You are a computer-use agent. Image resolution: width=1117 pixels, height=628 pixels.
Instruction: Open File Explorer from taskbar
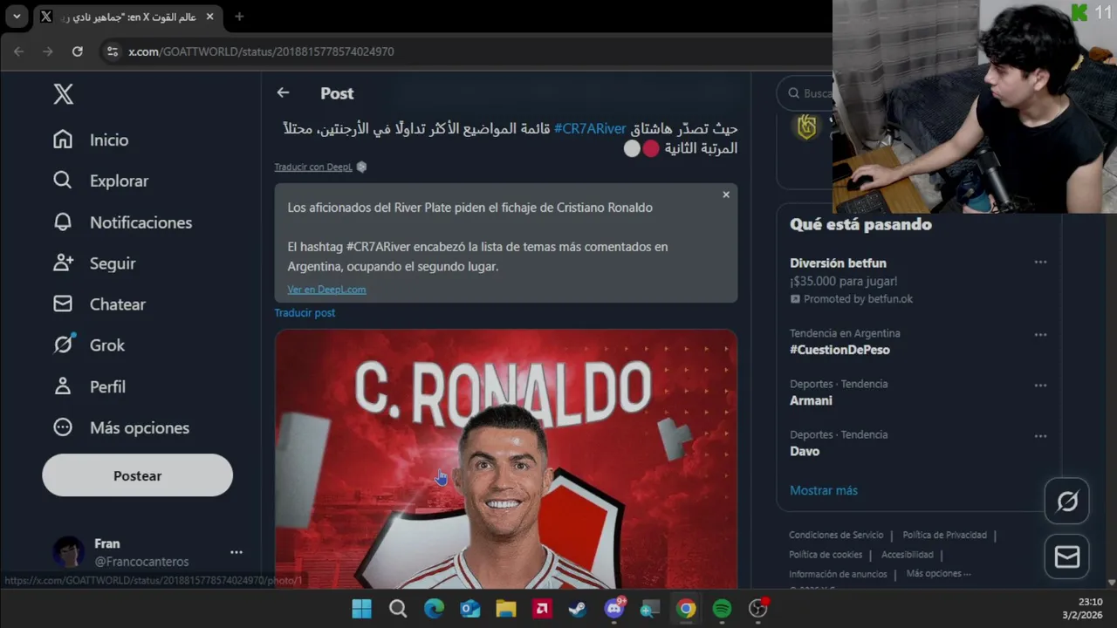(506, 609)
